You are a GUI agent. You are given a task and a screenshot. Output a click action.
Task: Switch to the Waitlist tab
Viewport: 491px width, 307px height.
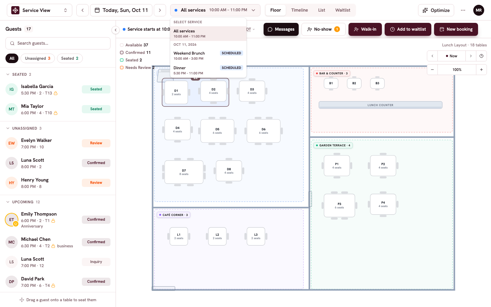point(343,10)
